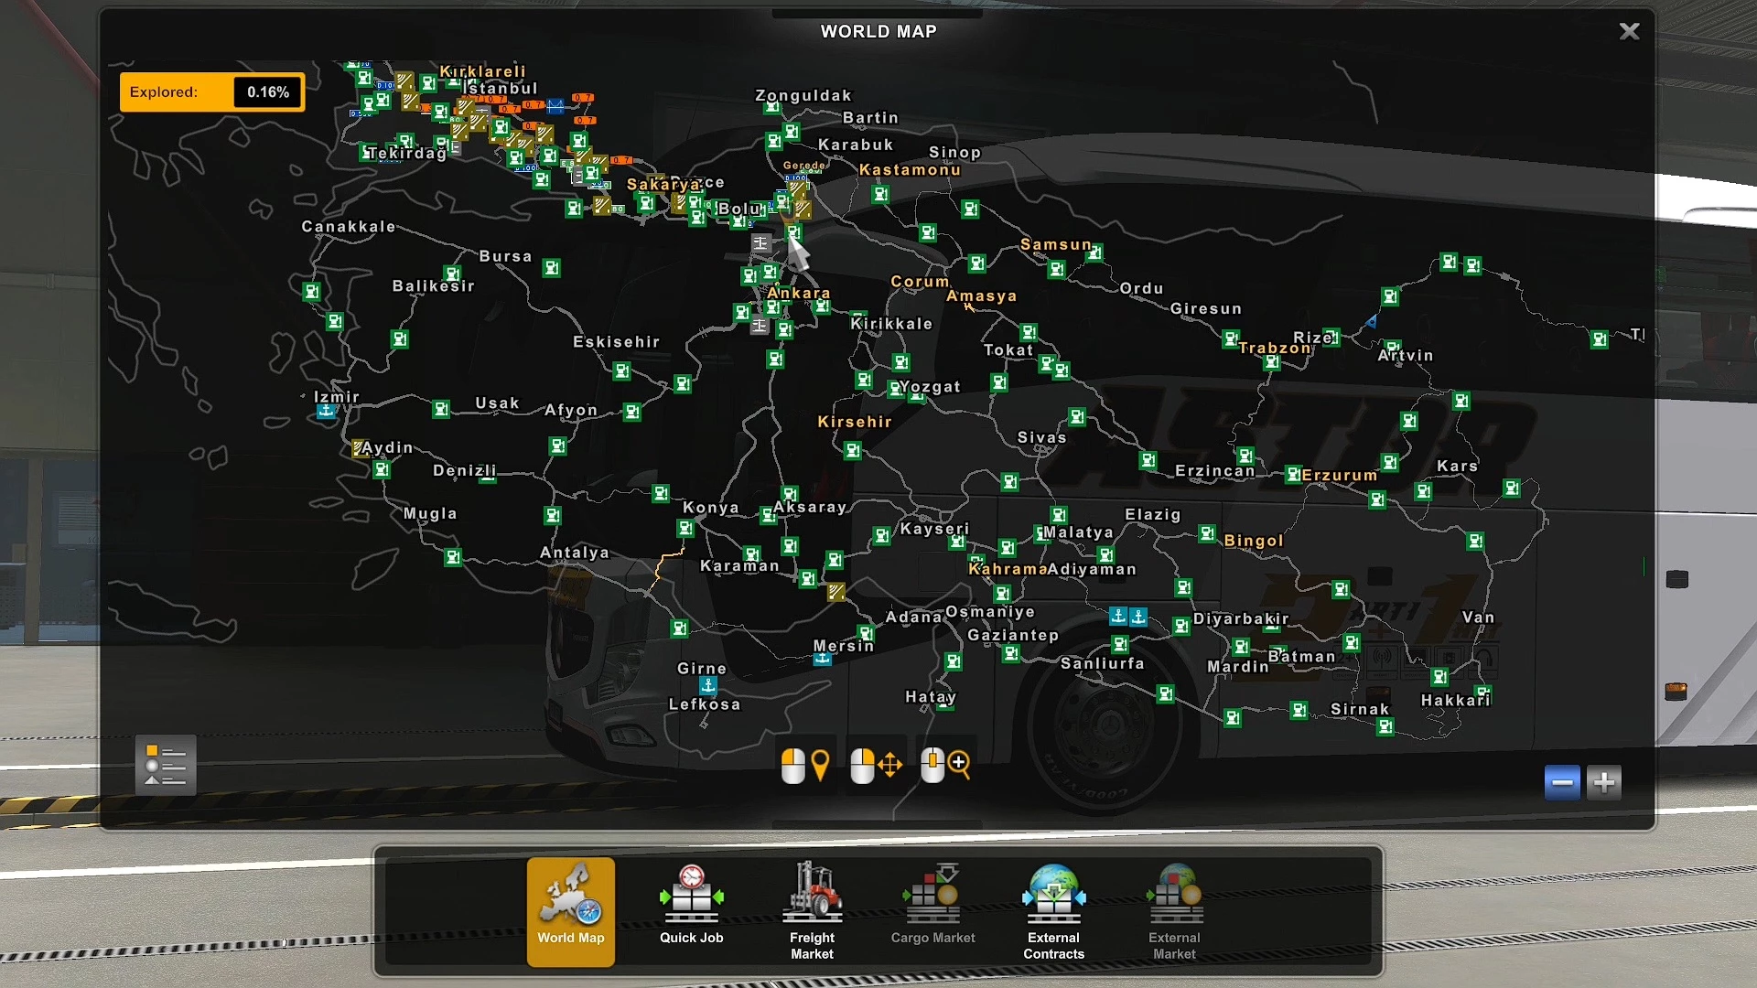The image size is (1757, 988).
Task: Close the World Map window
Action: pyautogui.click(x=1628, y=30)
